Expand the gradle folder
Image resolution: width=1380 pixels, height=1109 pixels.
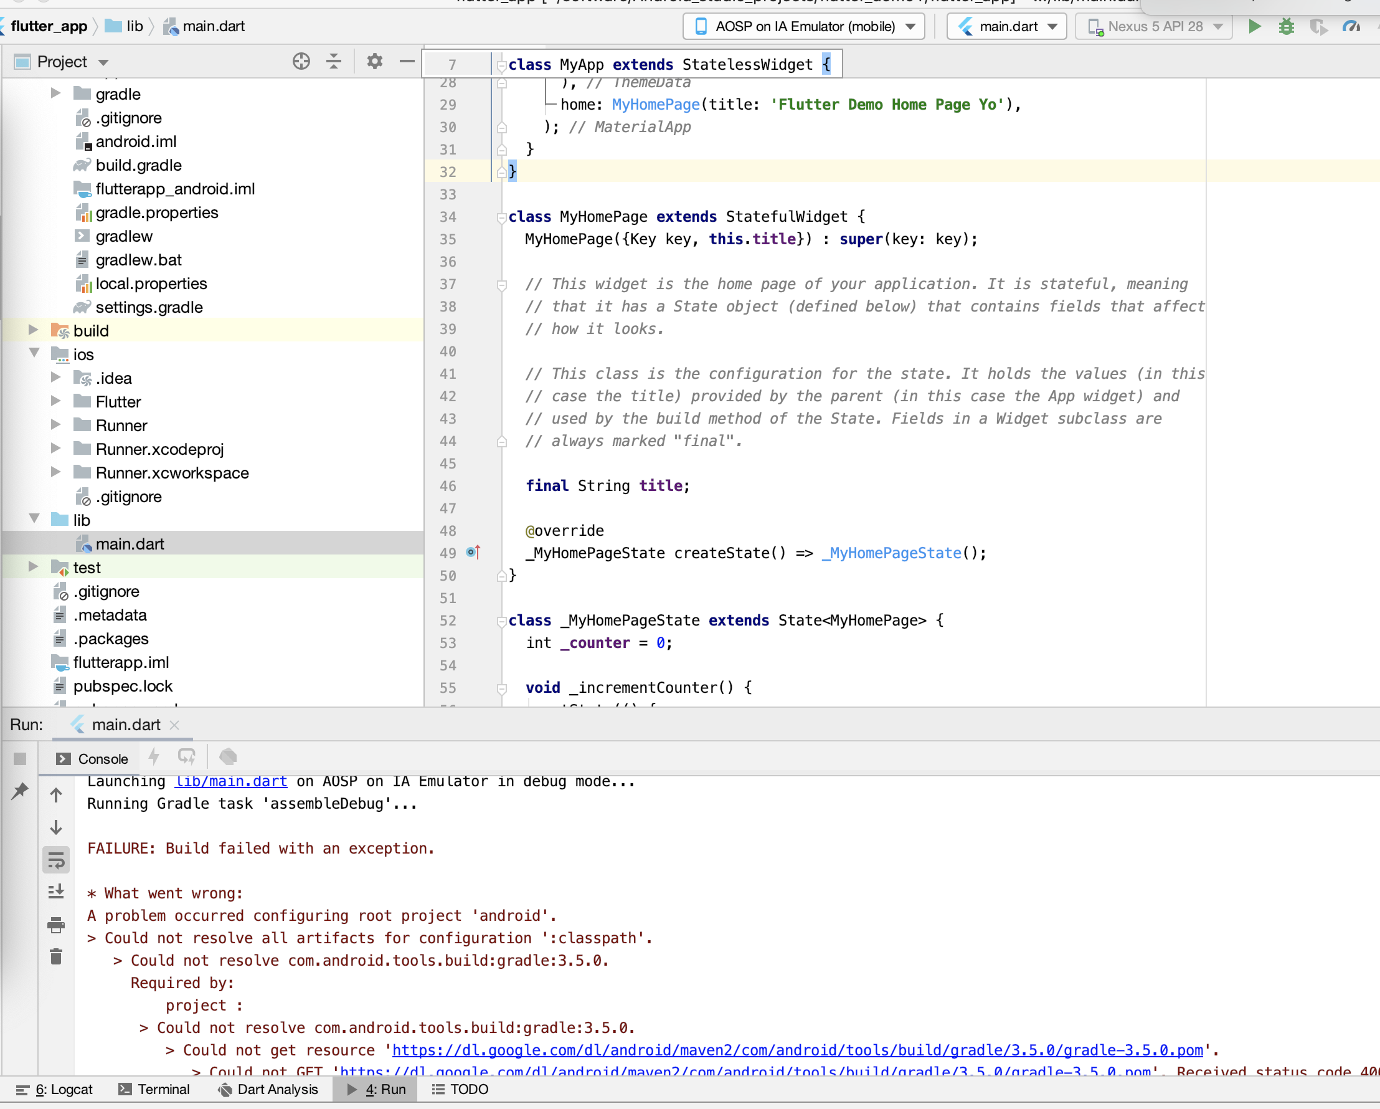(x=55, y=93)
